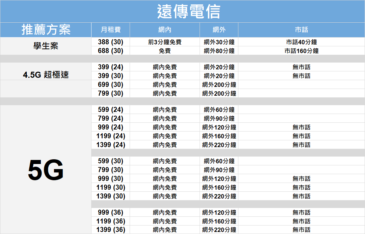Click 網外60分鐘 in the 599 (30) row
365x234 pixels.
pyautogui.click(x=219, y=161)
